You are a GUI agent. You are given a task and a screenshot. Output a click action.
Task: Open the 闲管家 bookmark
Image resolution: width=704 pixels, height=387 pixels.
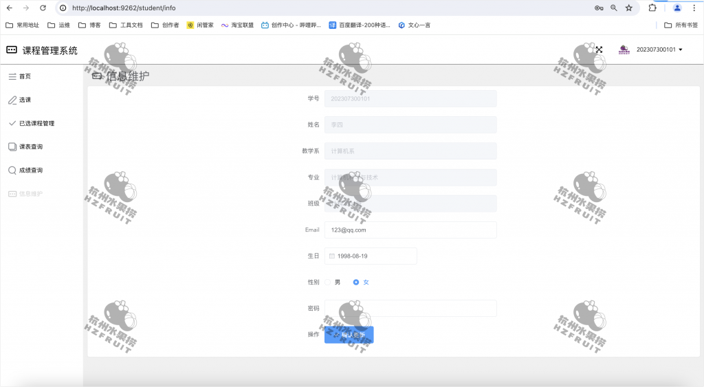(x=200, y=25)
